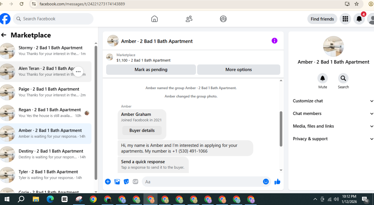This screenshot has width=374, height=205.
Task: Open the notifications bell in the header
Action: tap(359, 19)
